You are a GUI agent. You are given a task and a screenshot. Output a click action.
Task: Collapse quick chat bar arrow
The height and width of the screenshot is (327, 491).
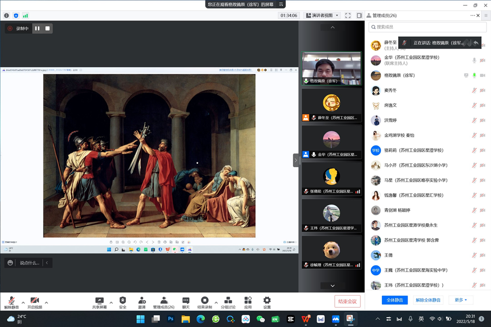pos(47,263)
